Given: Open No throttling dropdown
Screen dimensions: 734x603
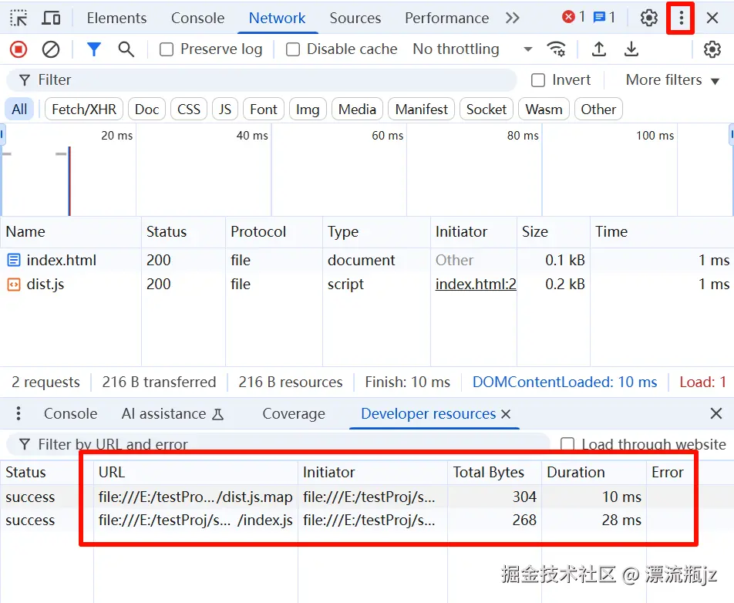Looking at the screenshot, I should [473, 49].
